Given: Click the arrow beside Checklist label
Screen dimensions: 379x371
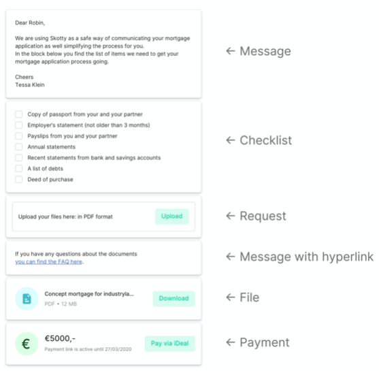Looking at the screenshot, I should [x=231, y=140].
